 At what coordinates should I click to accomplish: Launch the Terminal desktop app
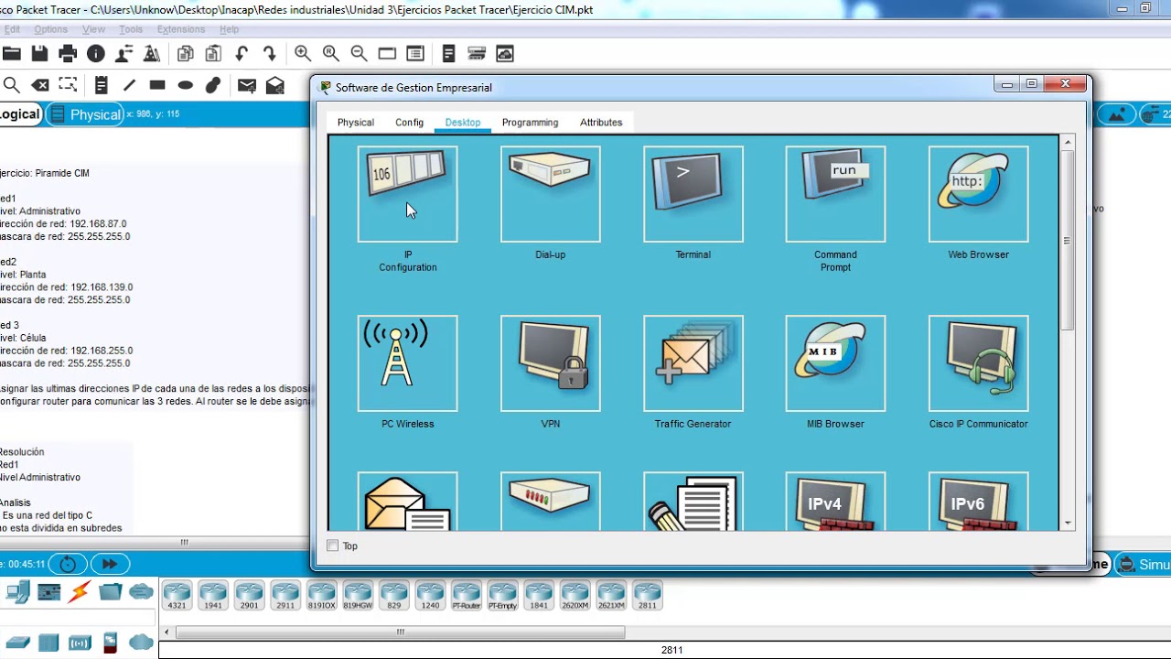(x=693, y=194)
